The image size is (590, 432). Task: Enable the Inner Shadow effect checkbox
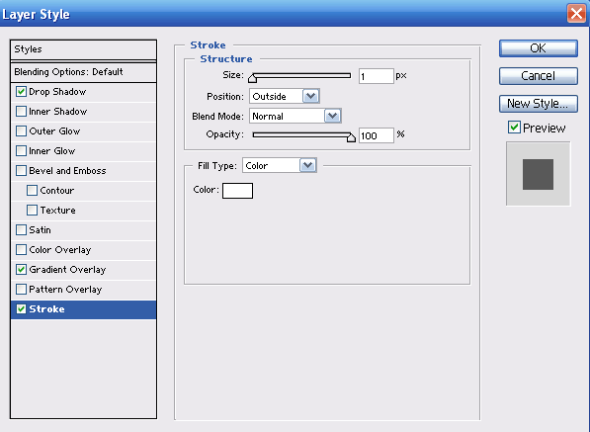click(21, 112)
